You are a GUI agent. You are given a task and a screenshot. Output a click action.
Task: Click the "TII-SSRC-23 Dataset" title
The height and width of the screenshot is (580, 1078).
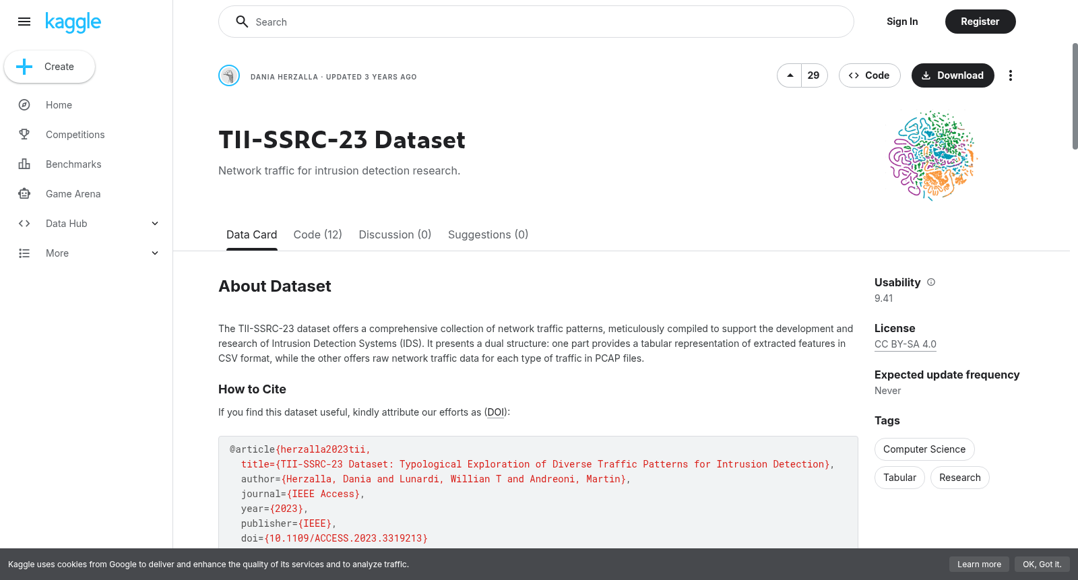click(342, 140)
